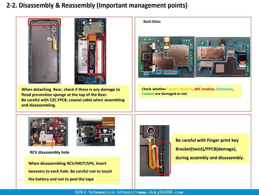The width and height of the screenshot is (259, 195).
Task: Select the rear cover photo
Action: 45,51
